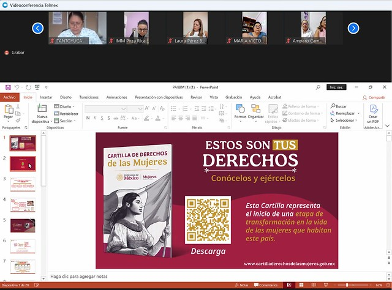Click the Buscar search tool

(x=338, y=106)
